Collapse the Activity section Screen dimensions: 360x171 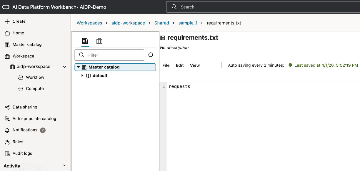point(64,166)
